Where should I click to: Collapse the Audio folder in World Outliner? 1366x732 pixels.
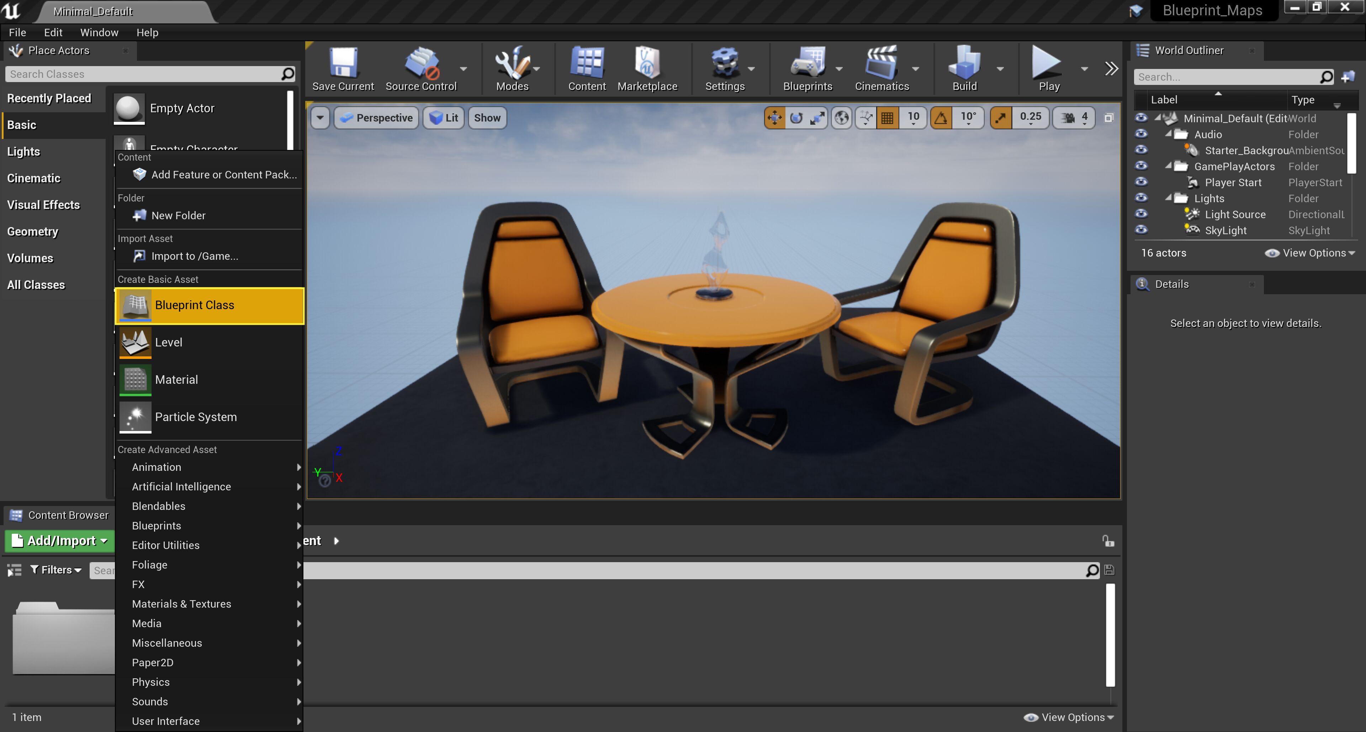click(x=1168, y=134)
